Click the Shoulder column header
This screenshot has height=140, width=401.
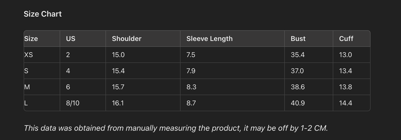click(127, 39)
